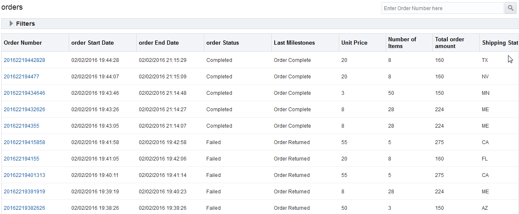Open order 20162219391919 link
Image resolution: width=519 pixels, height=214 pixels.
coord(24,192)
